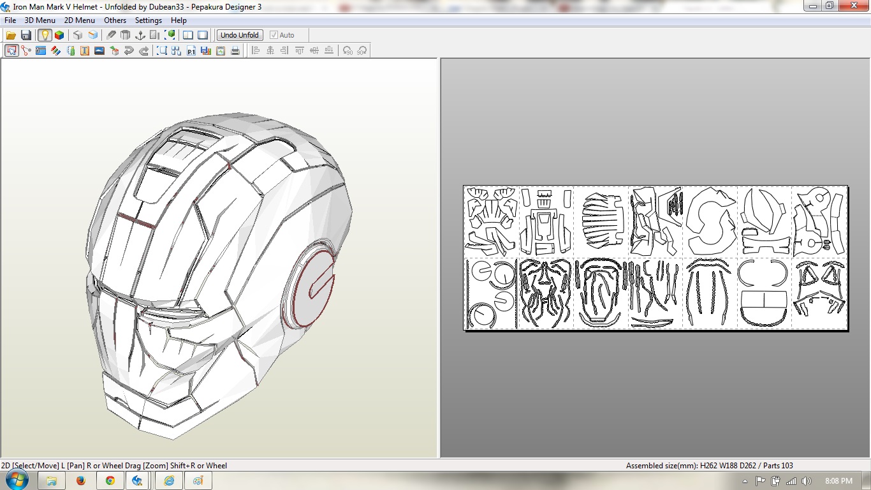Click the green cube in dashed frame icon
This screenshot has height=490, width=871.
click(170, 35)
